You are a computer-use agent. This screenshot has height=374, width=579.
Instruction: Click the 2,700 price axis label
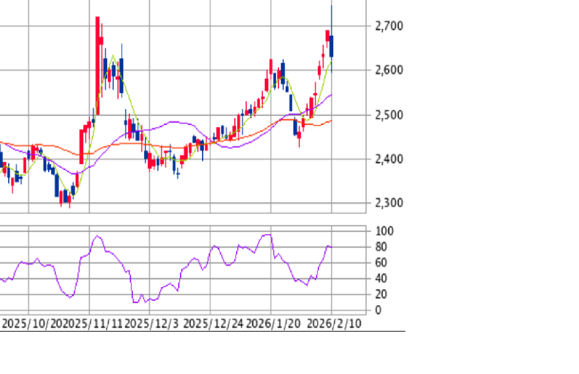coord(389,26)
